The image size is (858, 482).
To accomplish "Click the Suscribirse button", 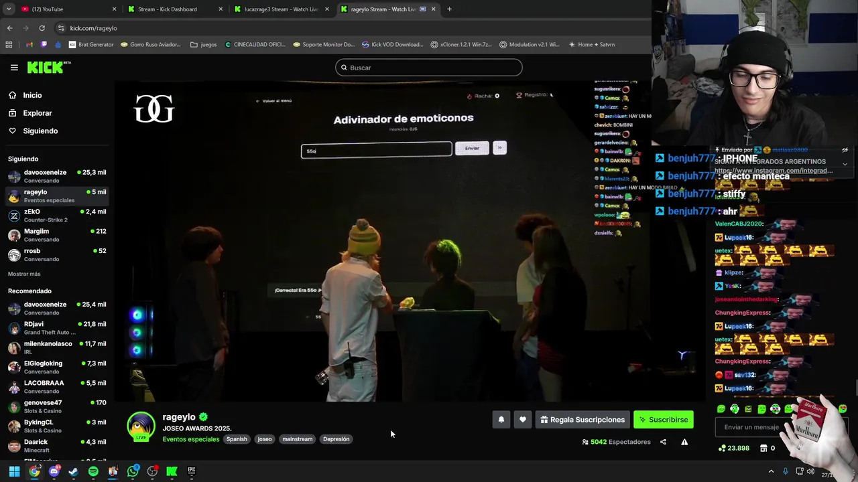I will (664, 420).
